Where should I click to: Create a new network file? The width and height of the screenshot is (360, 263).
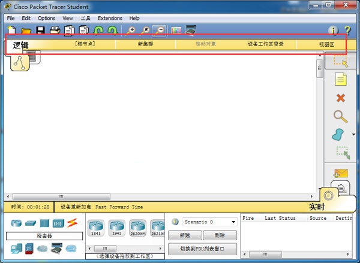click(11, 30)
